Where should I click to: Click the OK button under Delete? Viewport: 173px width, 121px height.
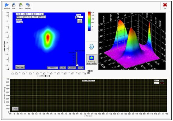[x=79, y=22]
